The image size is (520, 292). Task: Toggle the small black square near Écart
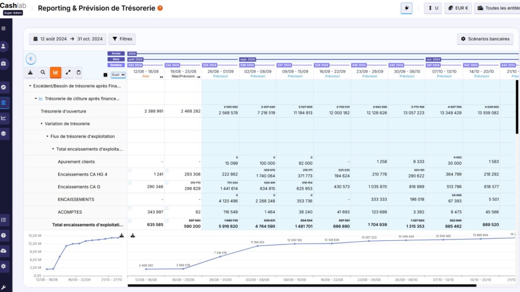105,75
